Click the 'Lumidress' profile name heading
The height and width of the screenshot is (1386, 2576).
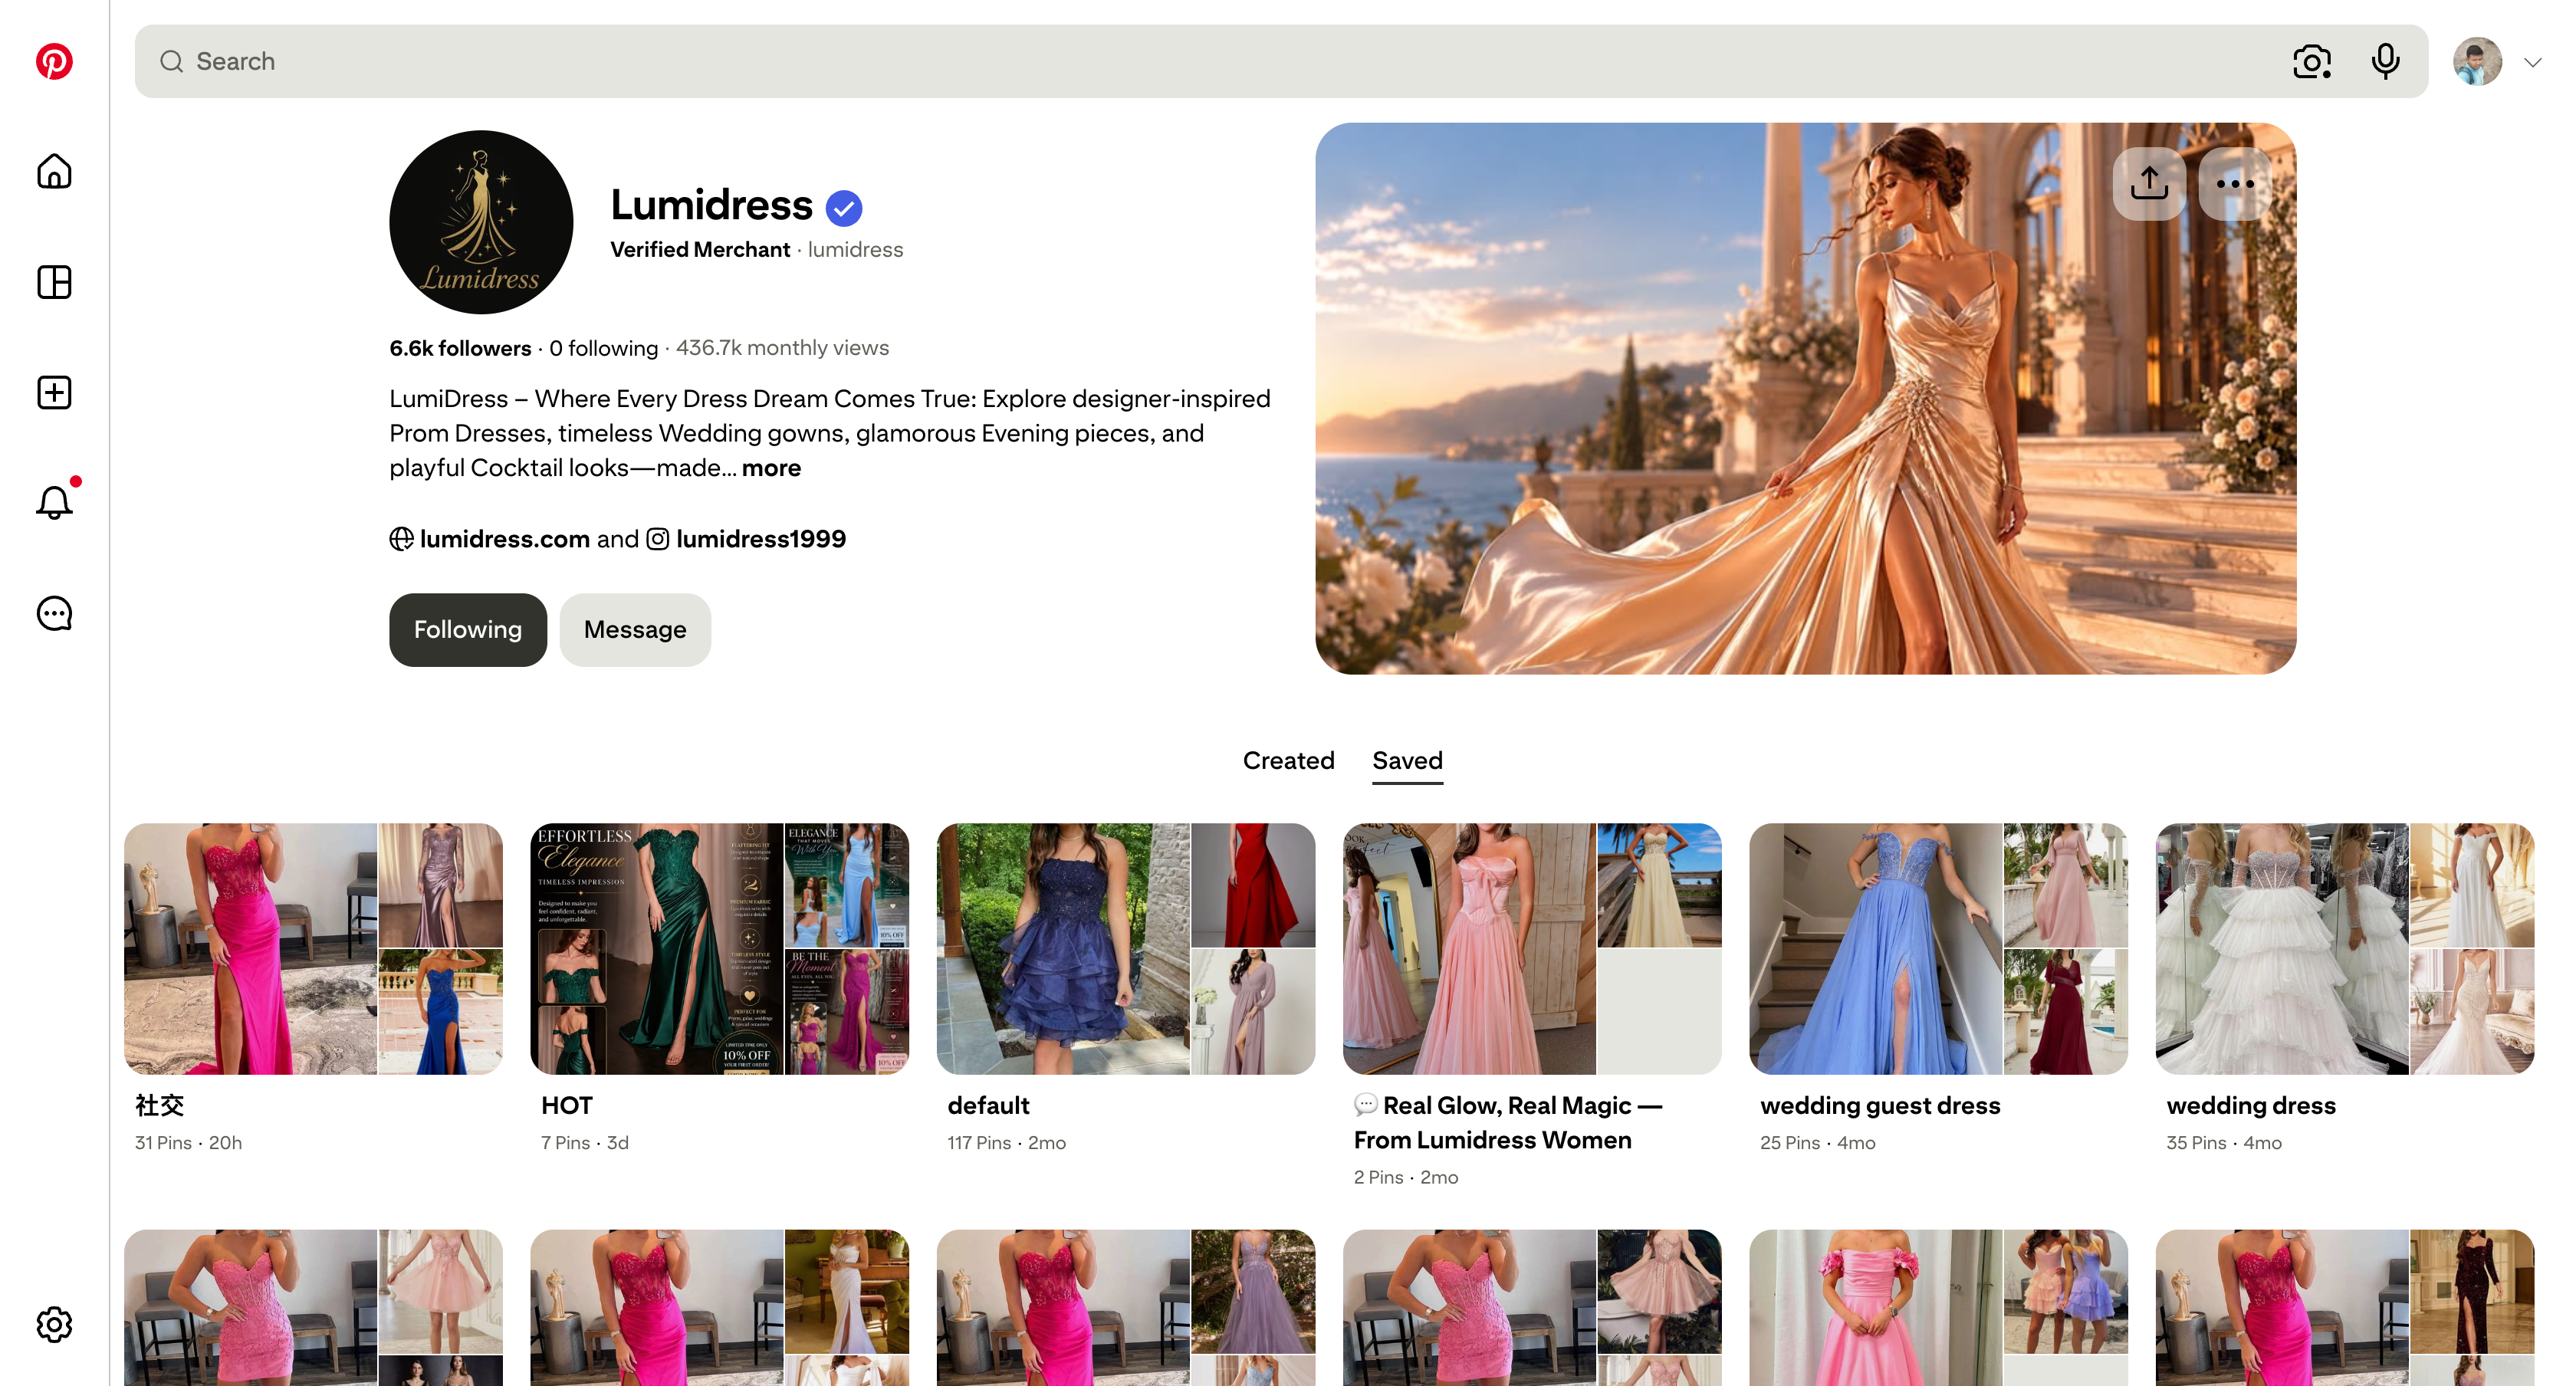coord(712,205)
